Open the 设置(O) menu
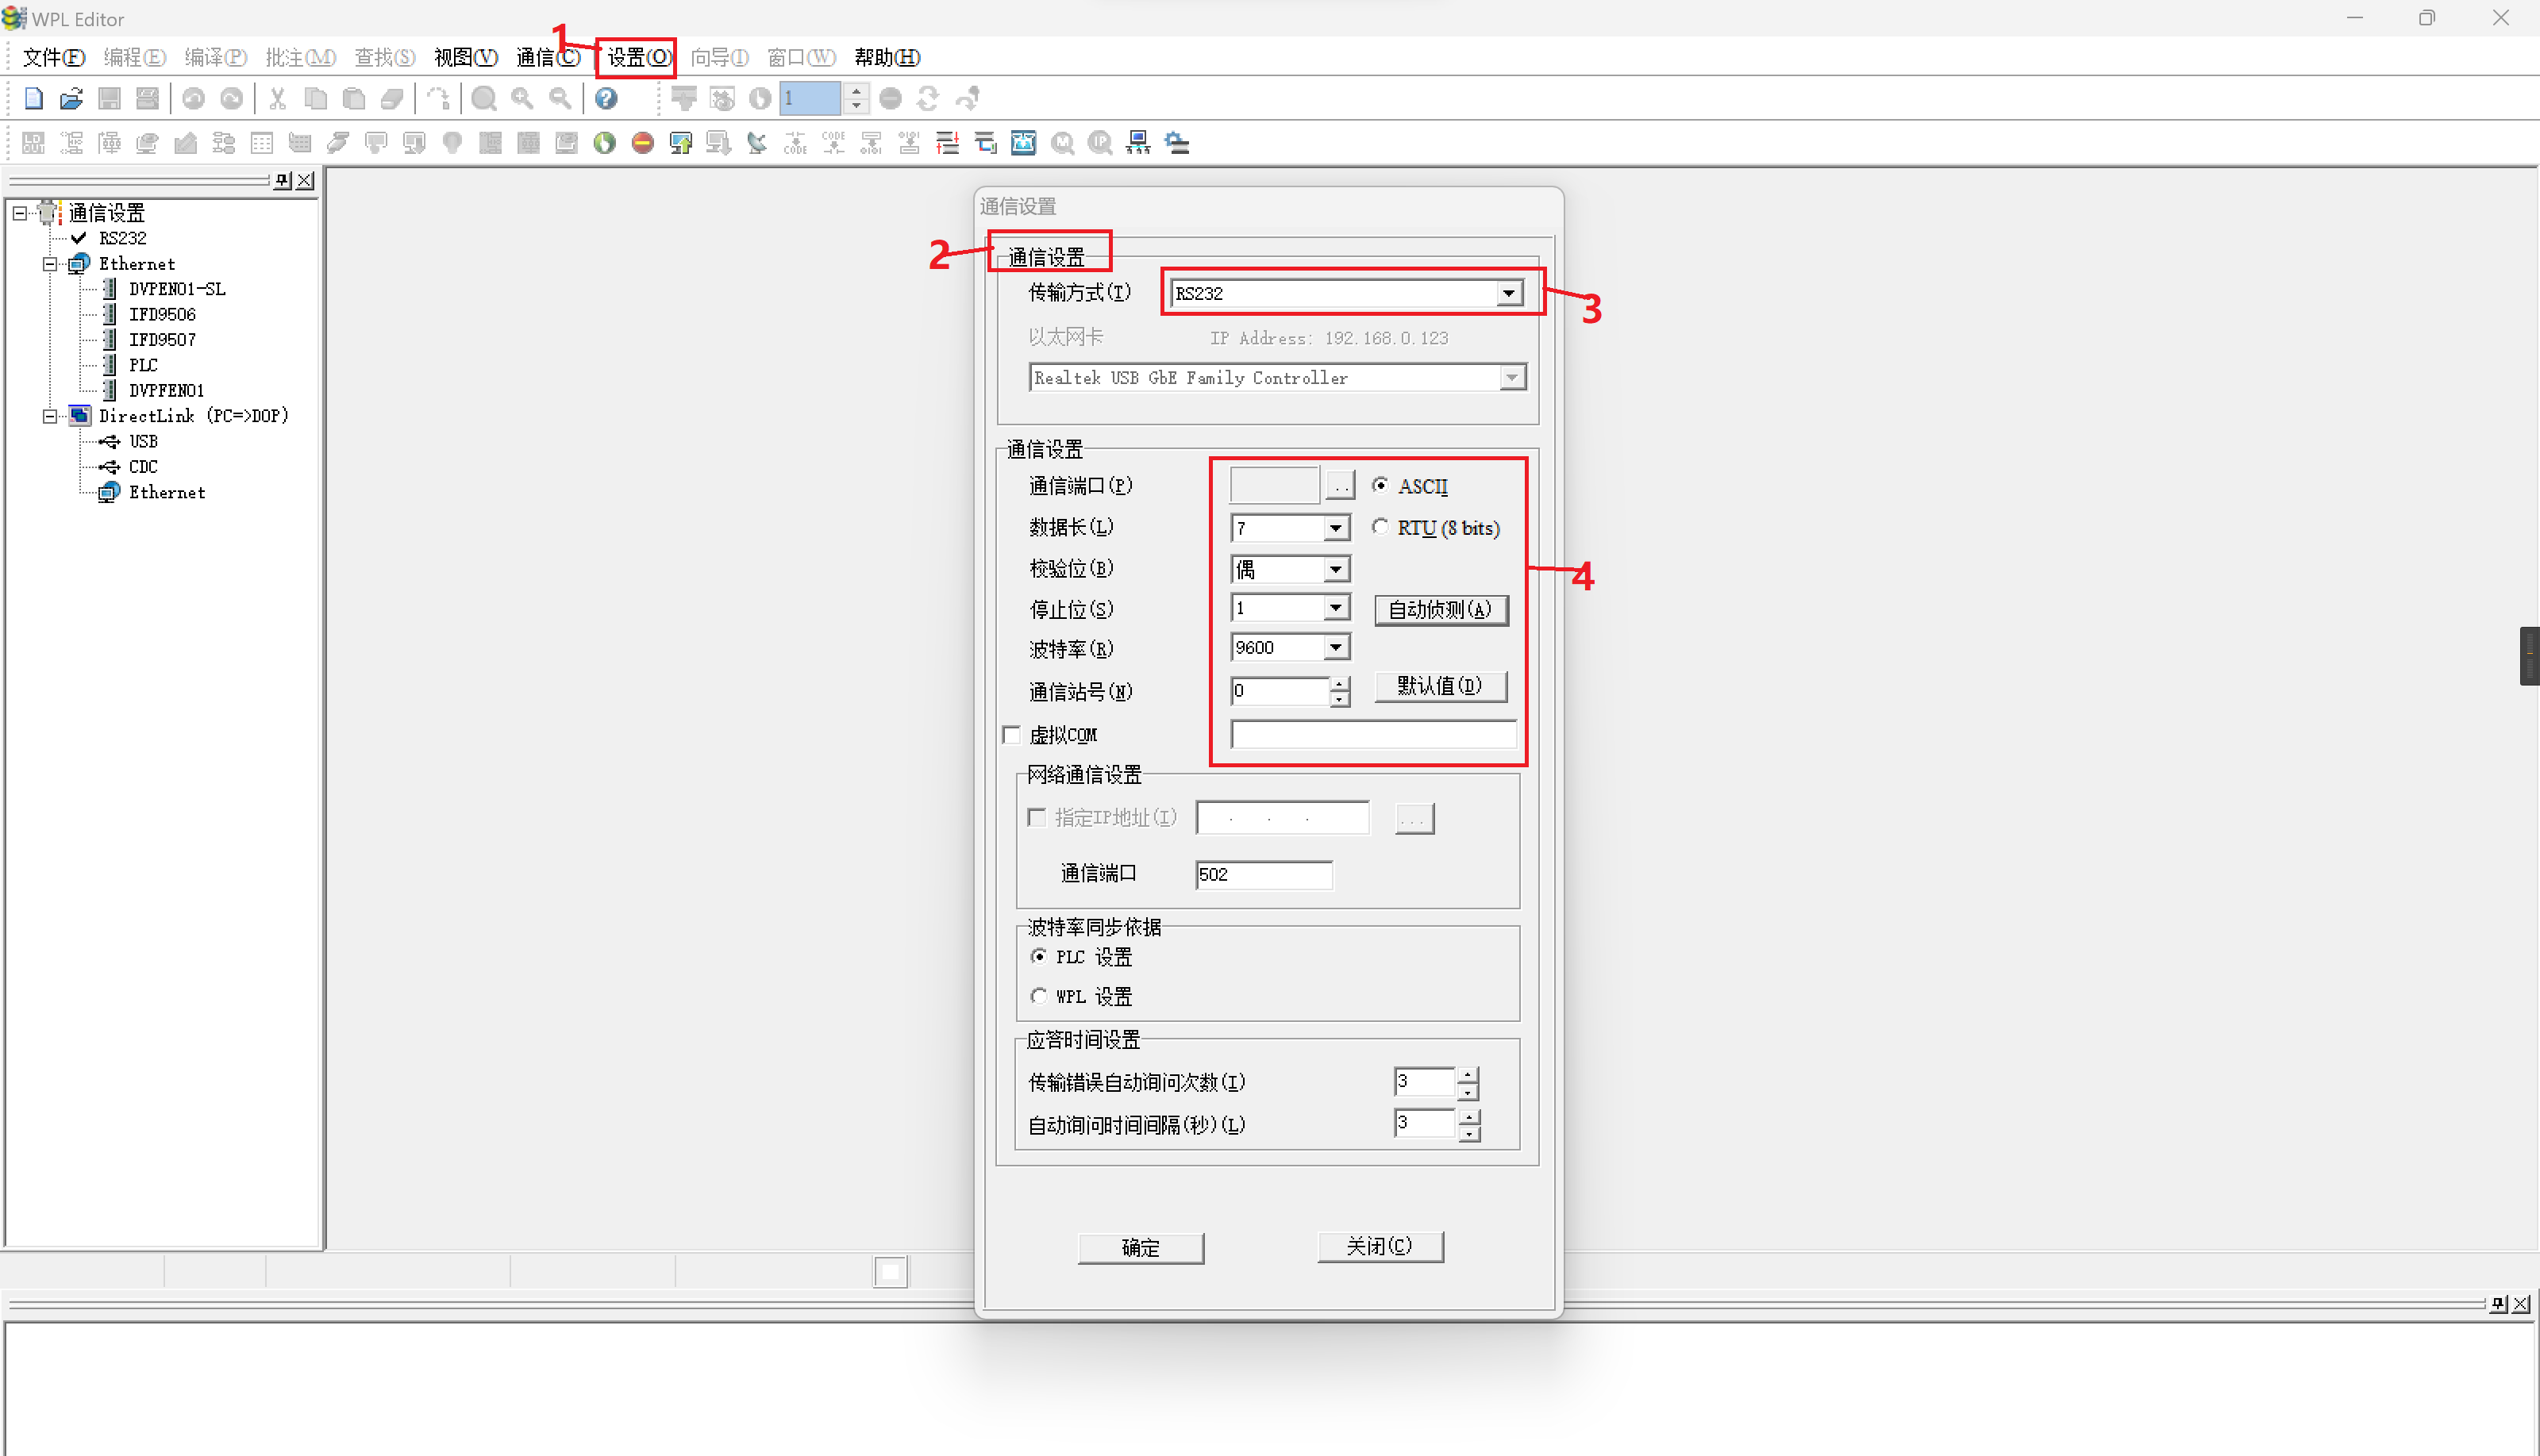Image resolution: width=2540 pixels, height=1456 pixels. (639, 57)
